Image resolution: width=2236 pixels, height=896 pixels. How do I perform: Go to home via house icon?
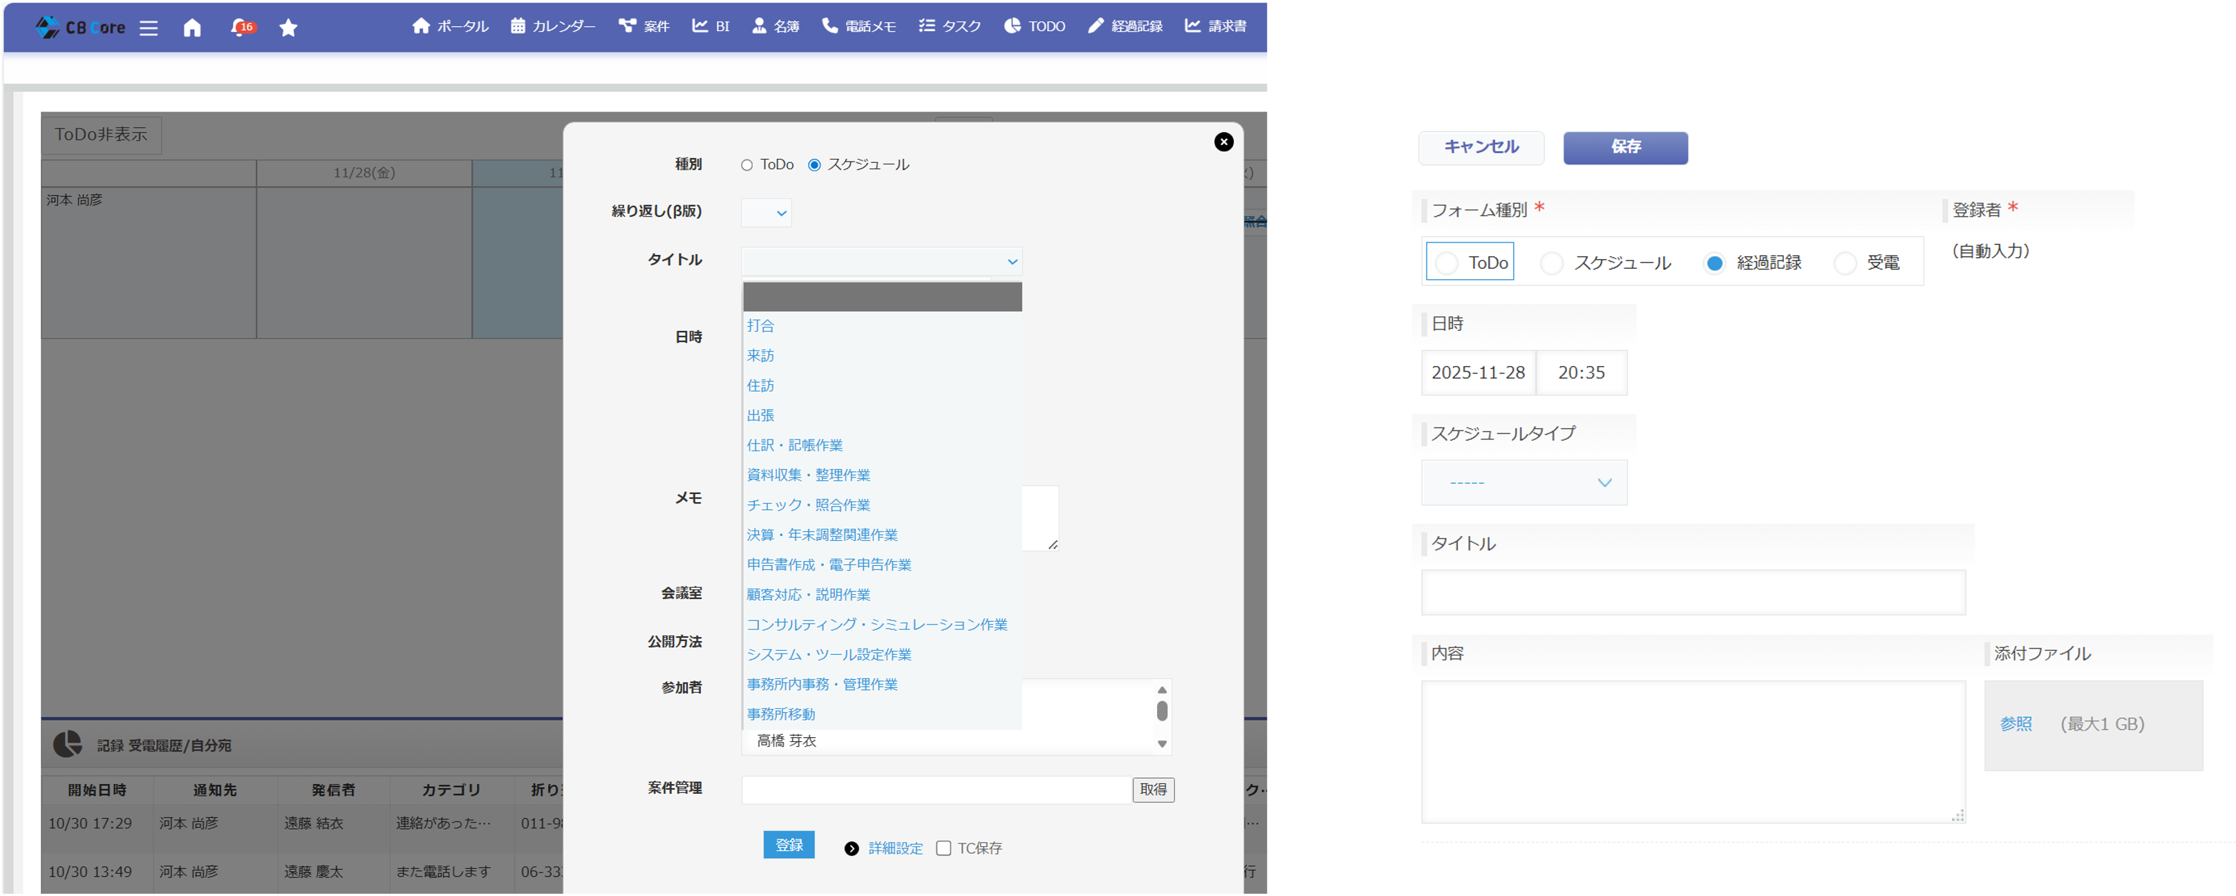tap(193, 28)
